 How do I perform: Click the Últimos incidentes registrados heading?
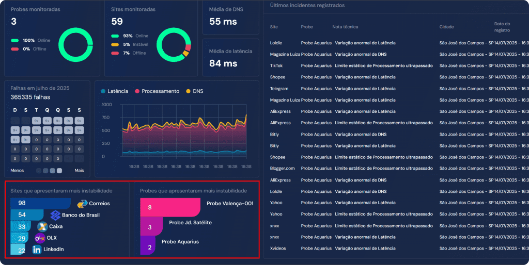(x=307, y=5)
